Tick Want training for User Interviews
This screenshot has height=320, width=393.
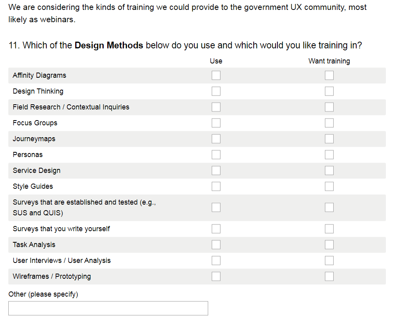(329, 261)
